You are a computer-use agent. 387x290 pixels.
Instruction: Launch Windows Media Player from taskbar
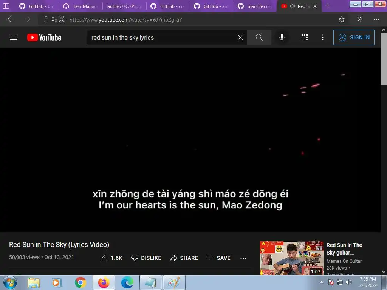pos(57,283)
